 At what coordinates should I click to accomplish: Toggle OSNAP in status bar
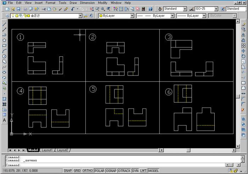111,171
